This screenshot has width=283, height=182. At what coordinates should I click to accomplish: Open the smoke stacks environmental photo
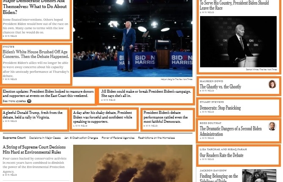point(132,165)
